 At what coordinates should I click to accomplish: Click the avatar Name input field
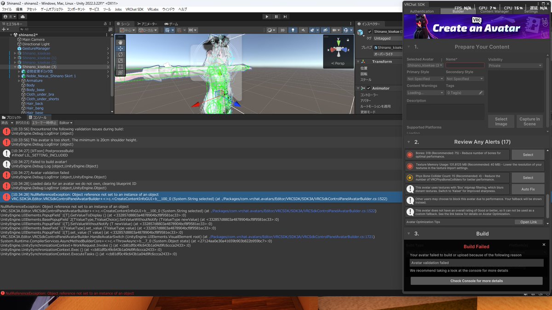pyautogui.click(x=465, y=66)
